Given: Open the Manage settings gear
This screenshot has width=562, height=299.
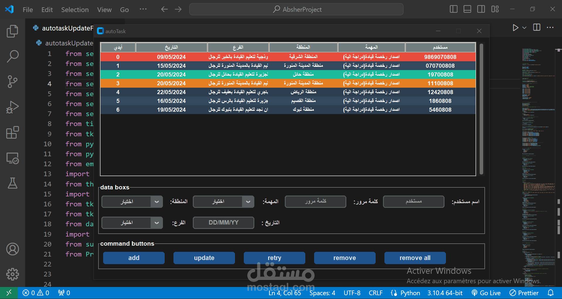Looking at the screenshot, I should tap(12, 274).
